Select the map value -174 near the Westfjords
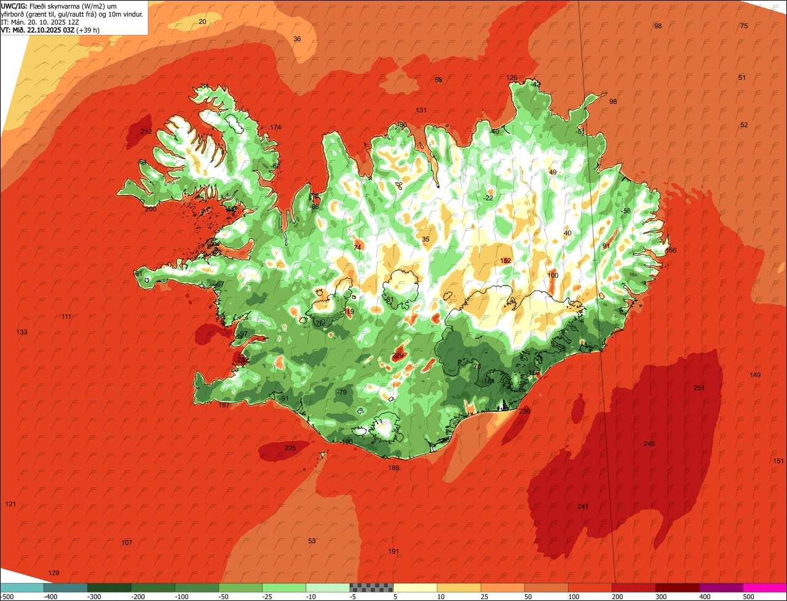Screen dimensions: 787x601 (275, 127)
